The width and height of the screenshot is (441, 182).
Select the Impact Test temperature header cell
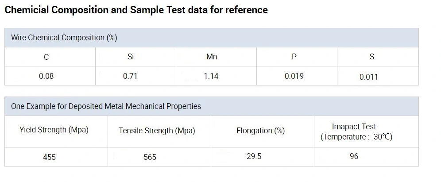tap(356, 132)
